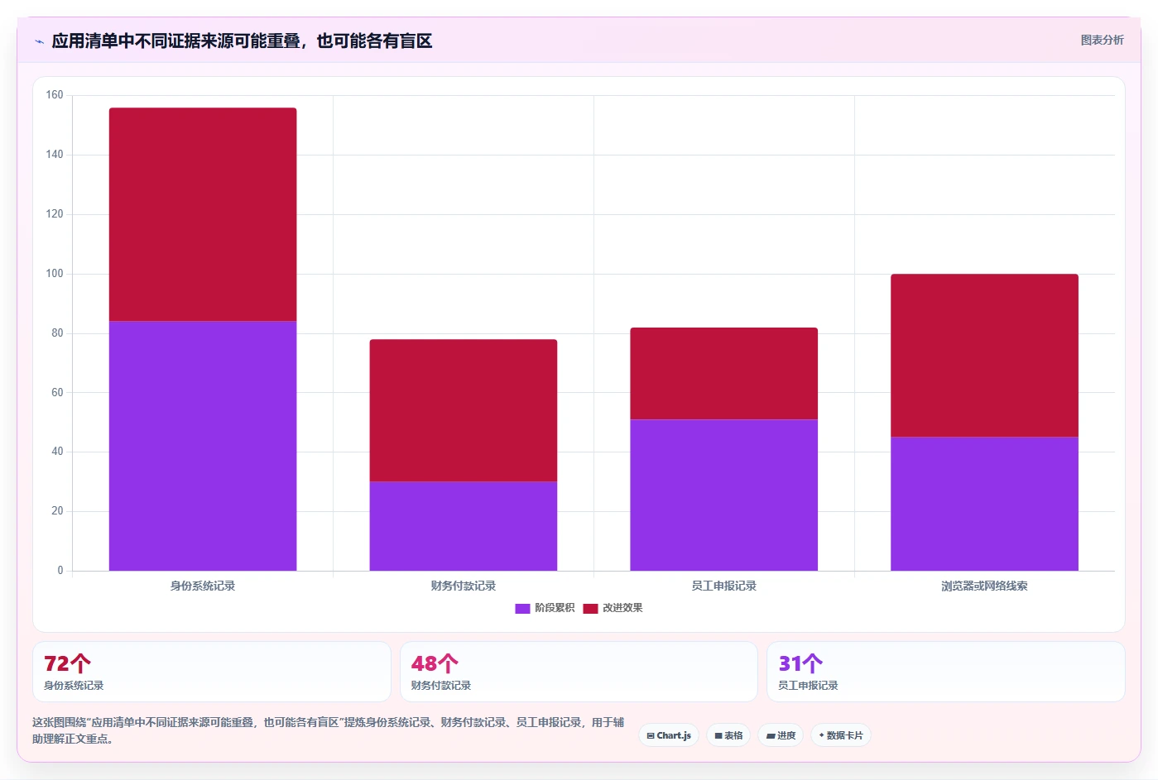This screenshot has height=780, width=1158.
Task: Click the y-axis value 20
Action: point(57,511)
